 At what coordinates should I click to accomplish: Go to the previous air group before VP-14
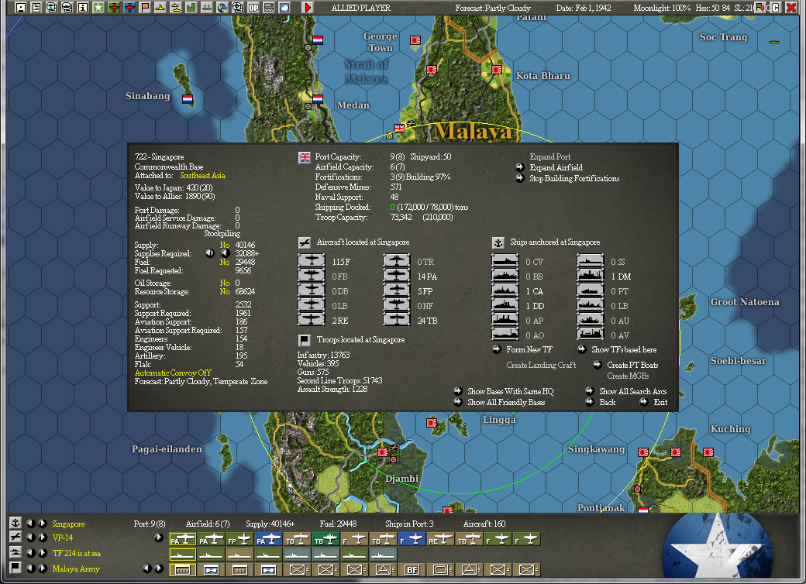30,538
